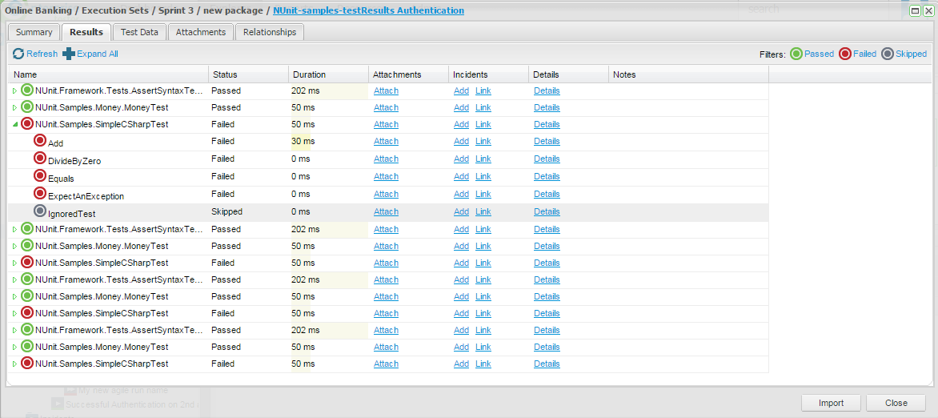The width and height of the screenshot is (938, 418).
Task: Open Details link for IgnoredTest row
Action: [547, 211]
